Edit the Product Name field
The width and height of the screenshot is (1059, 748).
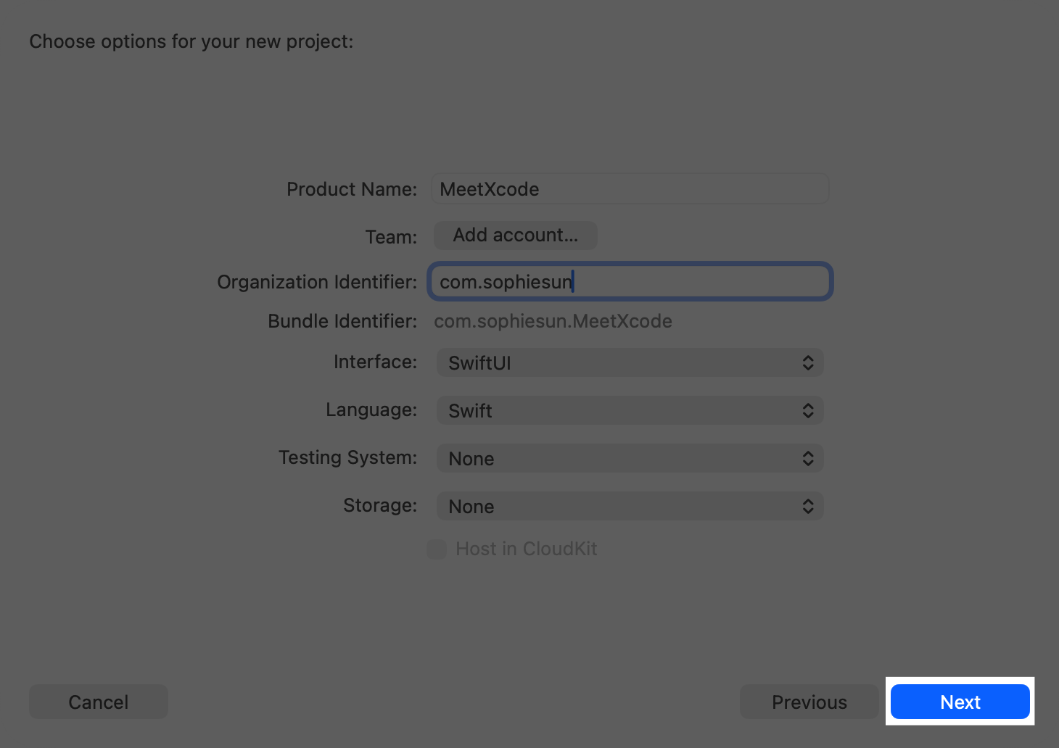pos(630,189)
